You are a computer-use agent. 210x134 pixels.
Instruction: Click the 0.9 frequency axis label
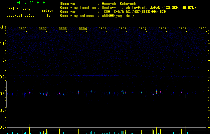pos(3,77)
